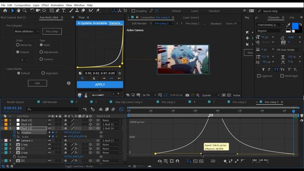Viewport: 304px width, 171px height.
Task: Select the Camera tool in toolbar
Action: 38,10
